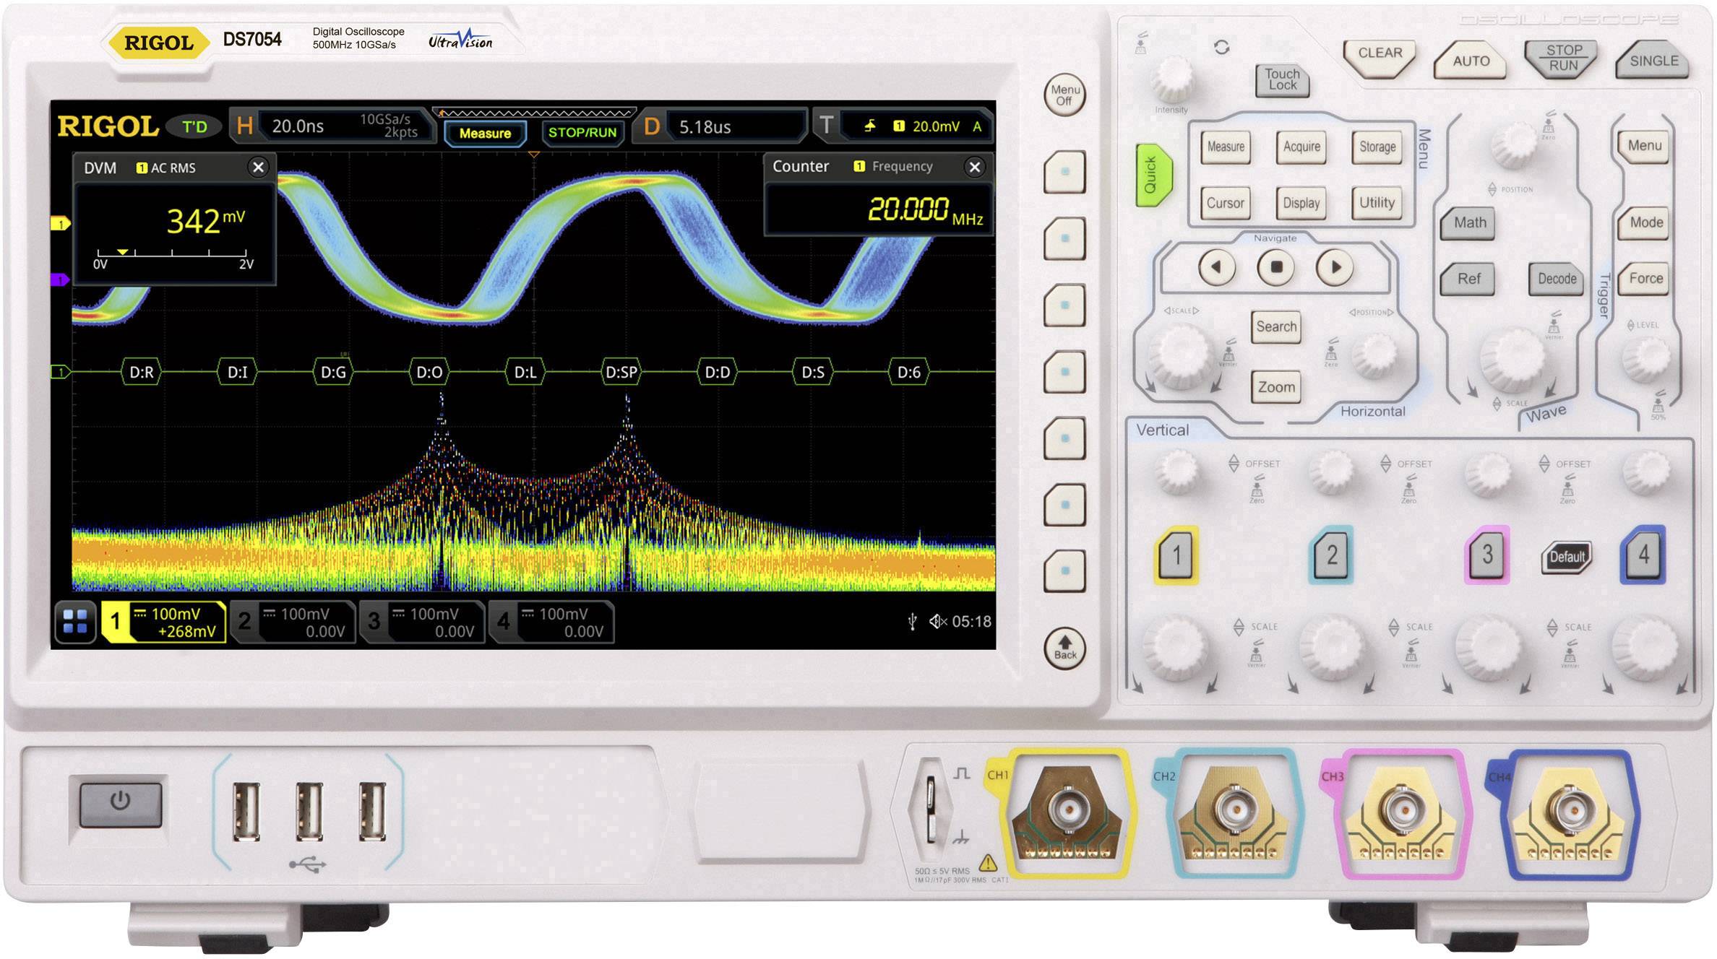Tap the on-screen Measure button
This screenshot has height=959, width=1717.
(x=485, y=133)
